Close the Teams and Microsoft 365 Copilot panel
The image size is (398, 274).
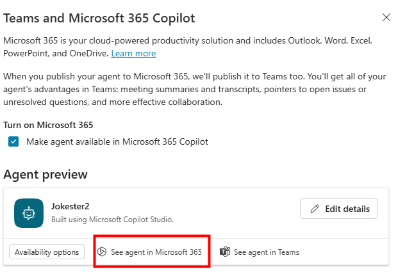386,17
